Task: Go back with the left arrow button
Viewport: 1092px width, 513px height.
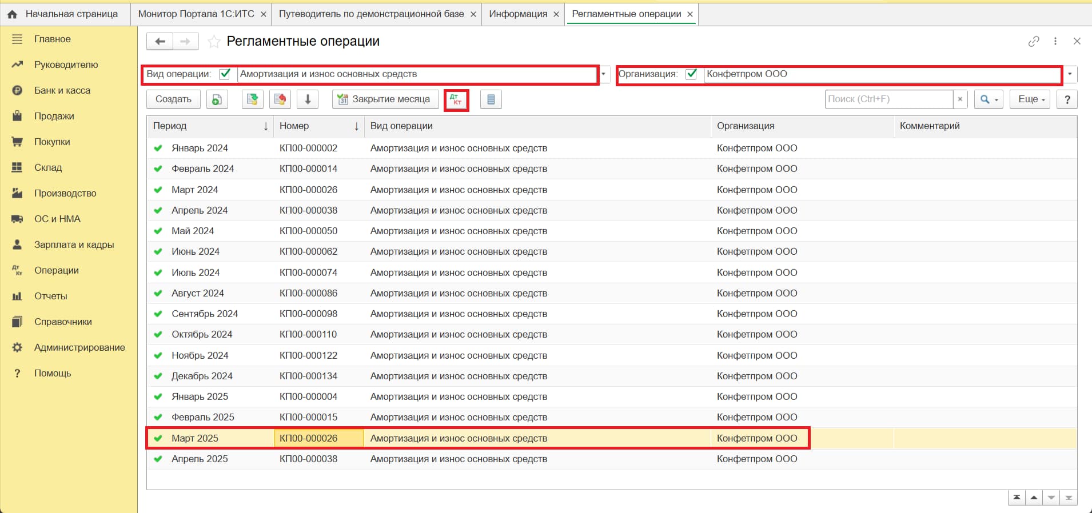Action: click(x=160, y=41)
